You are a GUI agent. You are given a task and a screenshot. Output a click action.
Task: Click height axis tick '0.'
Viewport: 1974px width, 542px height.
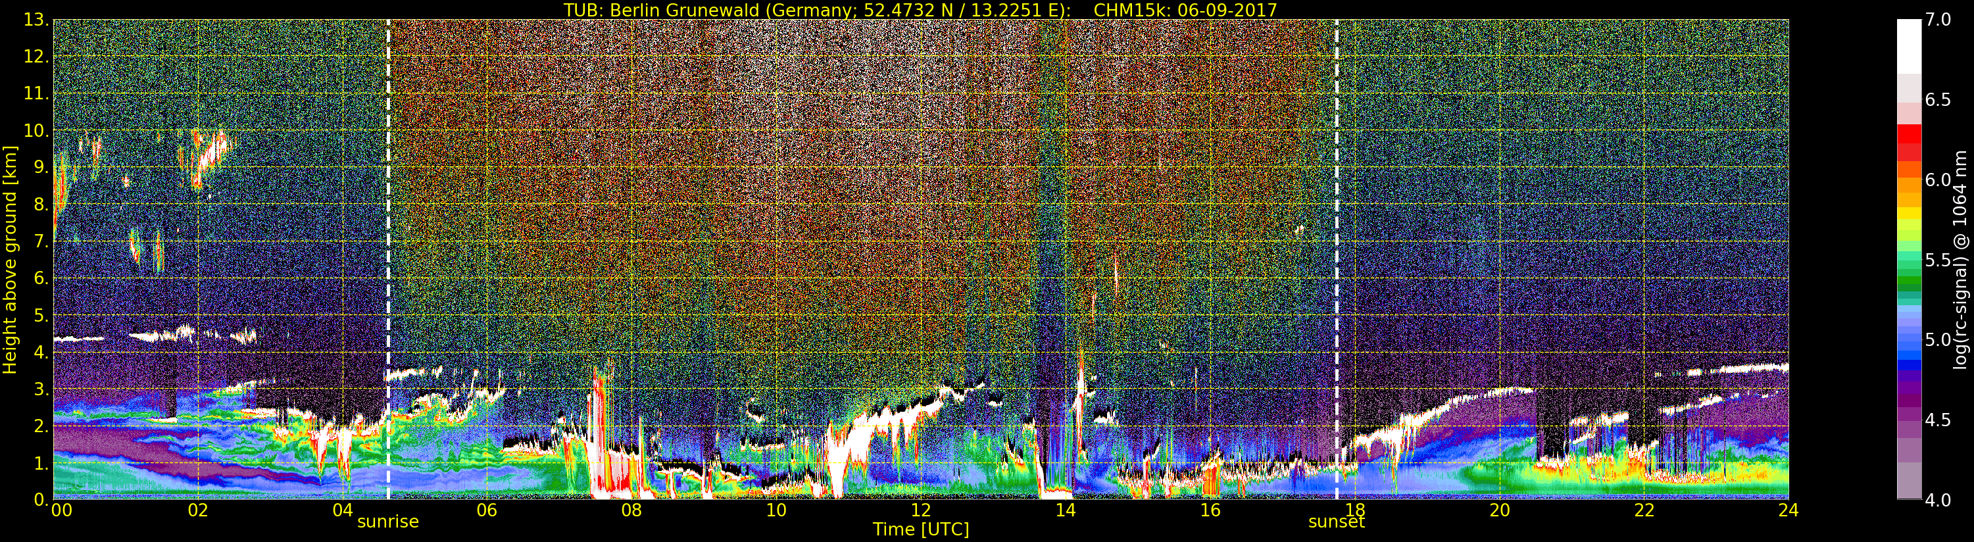point(41,500)
